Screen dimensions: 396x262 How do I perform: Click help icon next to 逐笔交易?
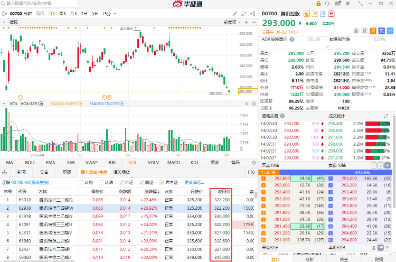coord(282,116)
